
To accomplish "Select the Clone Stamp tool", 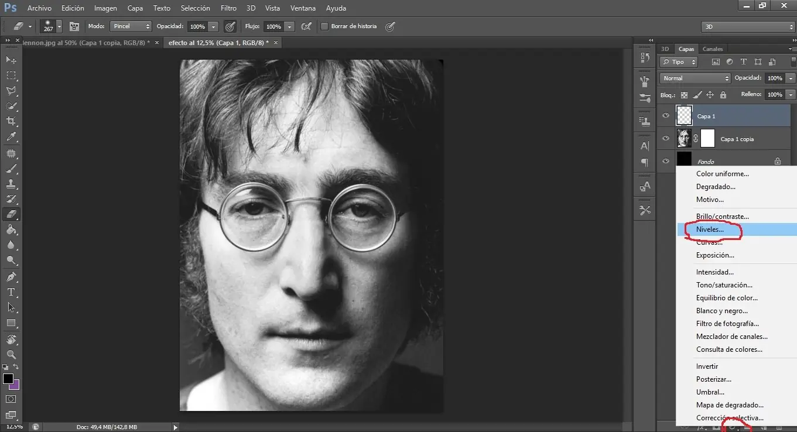I will (11, 184).
